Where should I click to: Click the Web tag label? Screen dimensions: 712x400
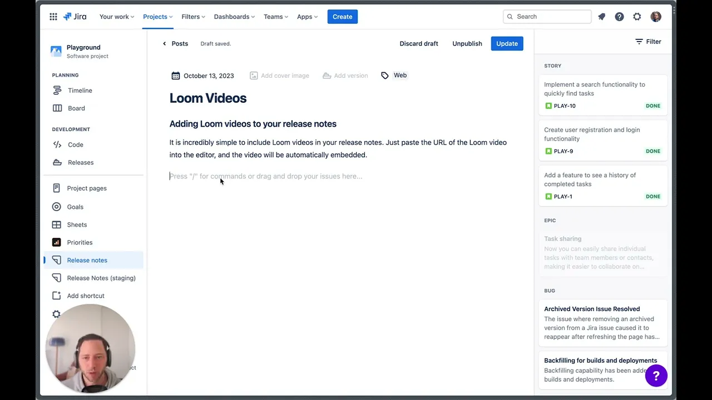click(x=400, y=76)
